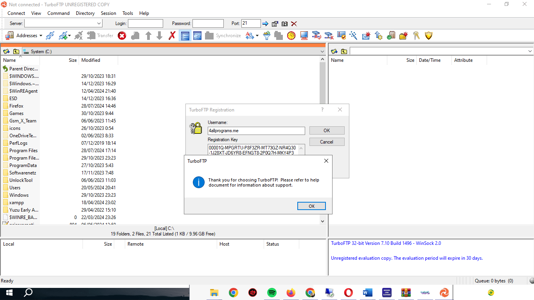
Task: Expand the New Connection dropdown arrow
Action: click(x=69, y=36)
